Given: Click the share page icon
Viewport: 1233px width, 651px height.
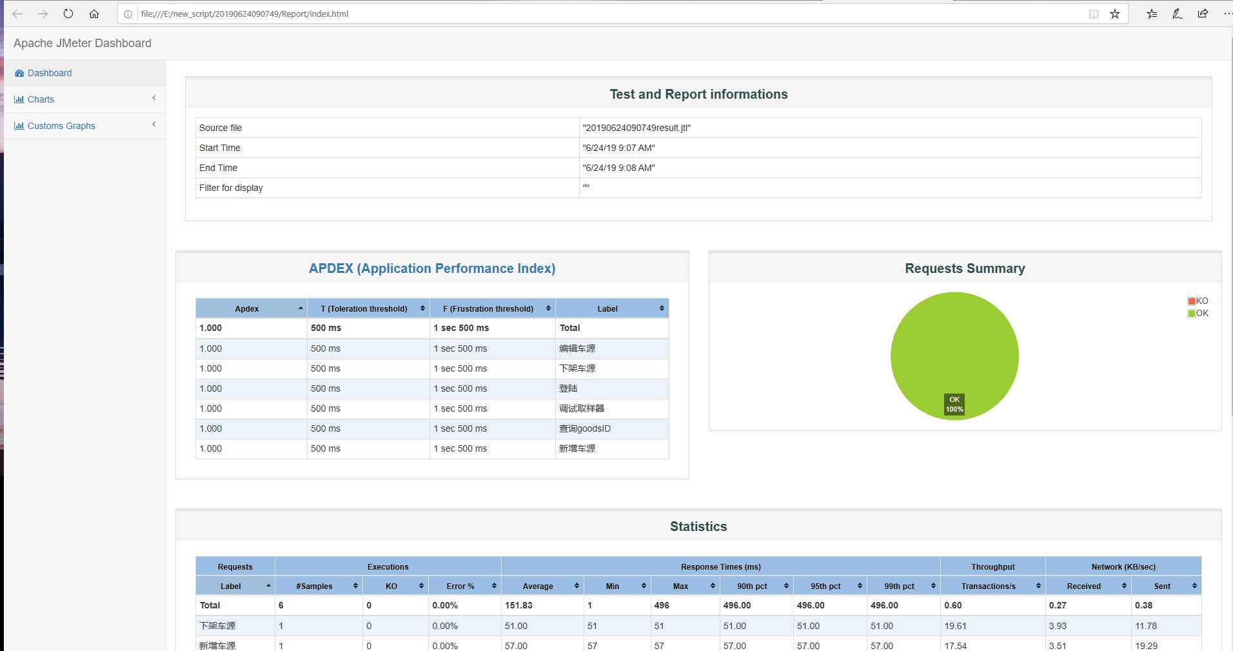Looking at the screenshot, I should (x=1203, y=14).
